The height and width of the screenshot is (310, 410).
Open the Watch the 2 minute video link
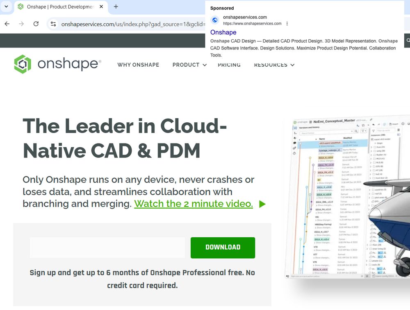point(194,204)
